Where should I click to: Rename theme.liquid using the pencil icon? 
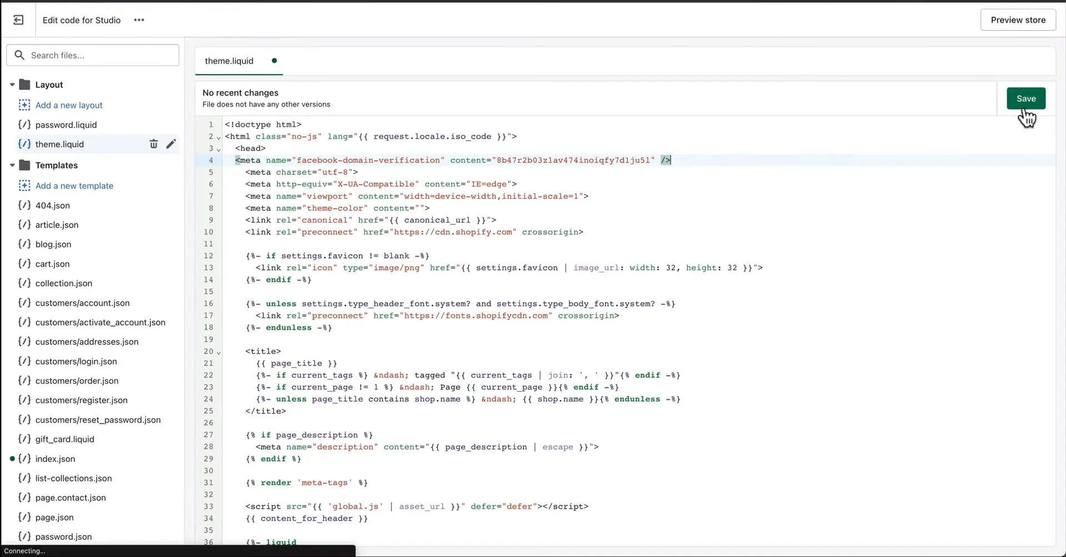point(171,144)
